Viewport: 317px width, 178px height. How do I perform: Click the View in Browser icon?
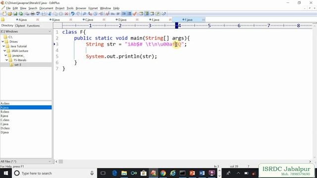tap(44, 14)
